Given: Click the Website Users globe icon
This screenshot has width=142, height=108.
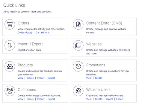Looking at the screenshot, I should pyautogui.click(x=78, y=91).
